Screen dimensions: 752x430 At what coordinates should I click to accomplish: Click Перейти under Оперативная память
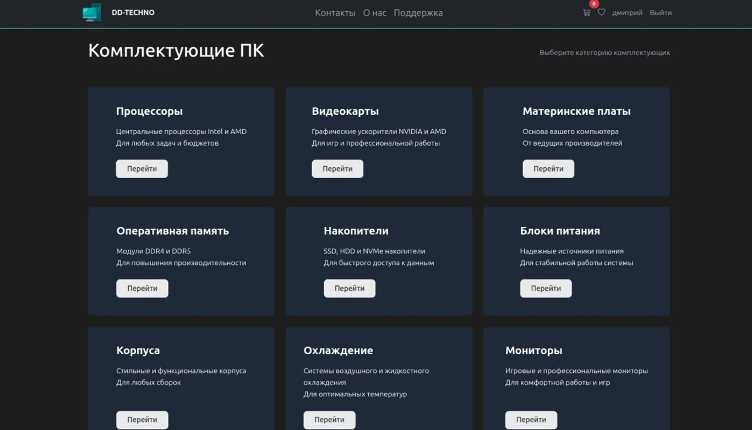coord(141,288)
